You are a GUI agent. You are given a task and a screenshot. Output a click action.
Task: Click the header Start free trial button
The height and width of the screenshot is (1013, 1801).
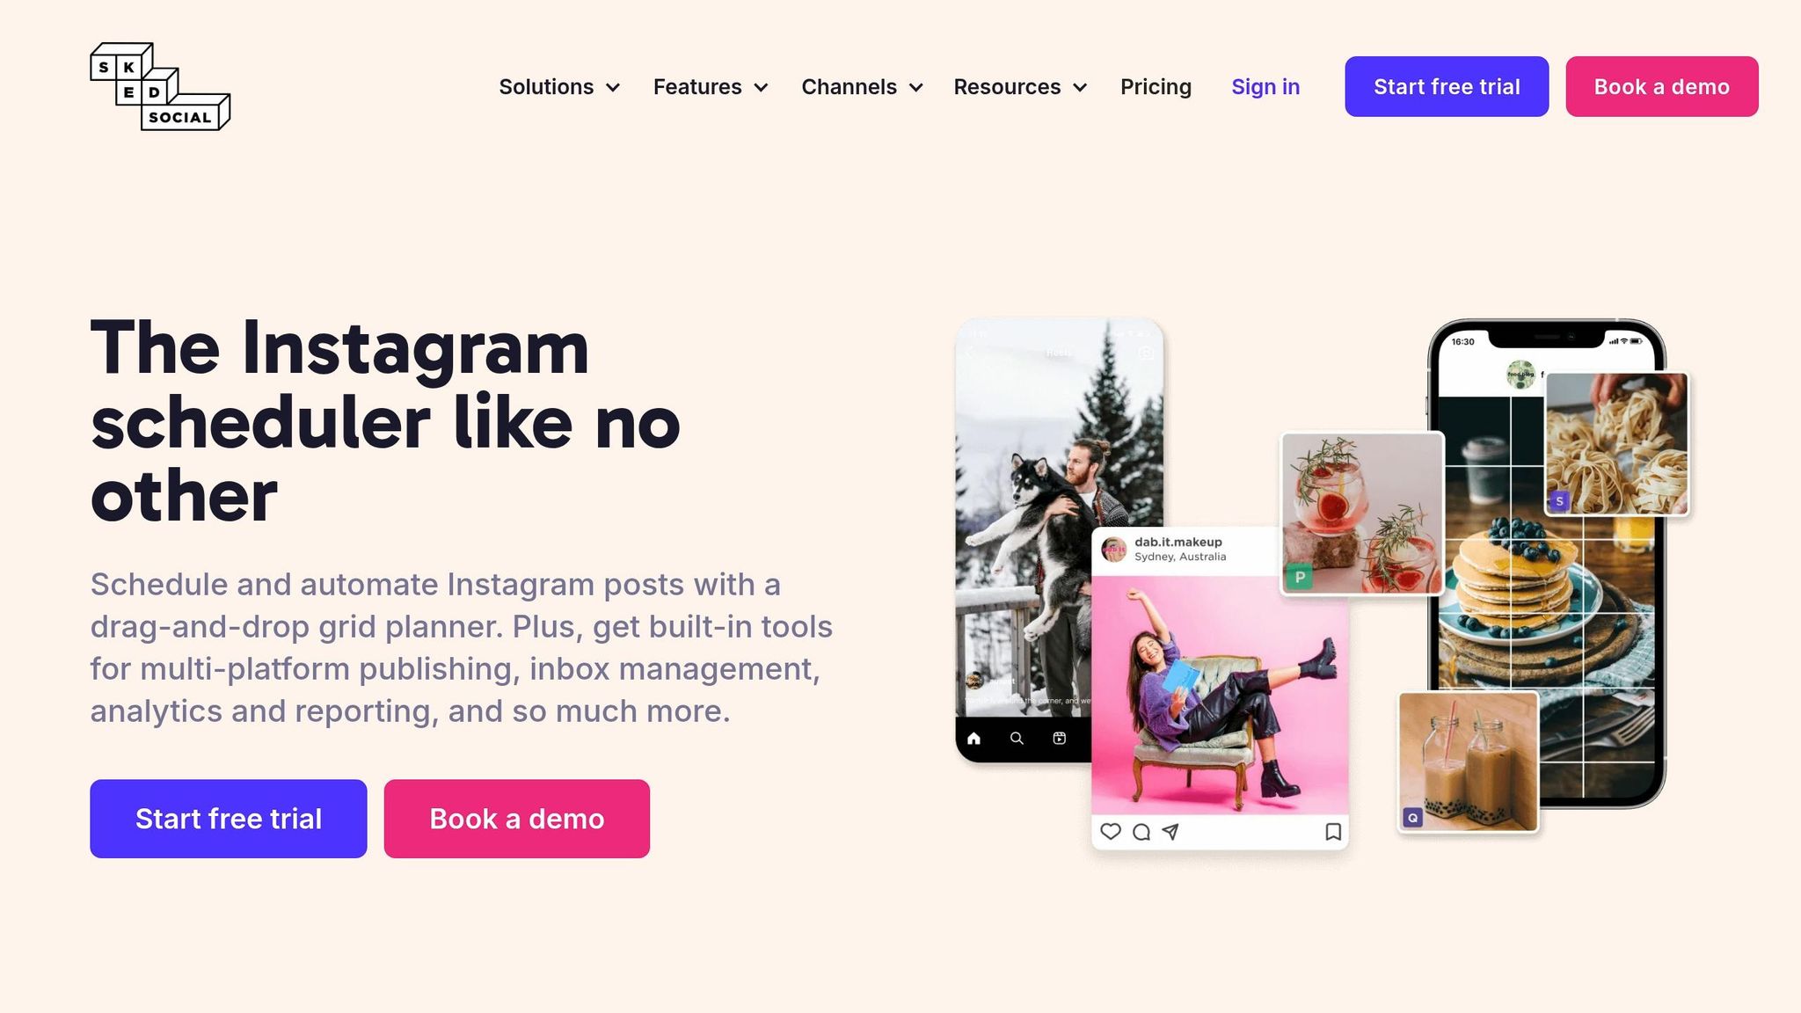click(1447, 86)
